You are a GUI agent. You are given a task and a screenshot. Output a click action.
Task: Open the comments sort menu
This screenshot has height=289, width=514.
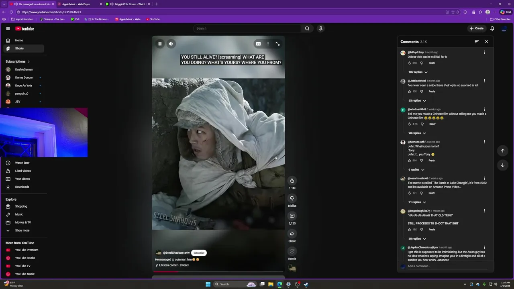(x=477, y=42)
